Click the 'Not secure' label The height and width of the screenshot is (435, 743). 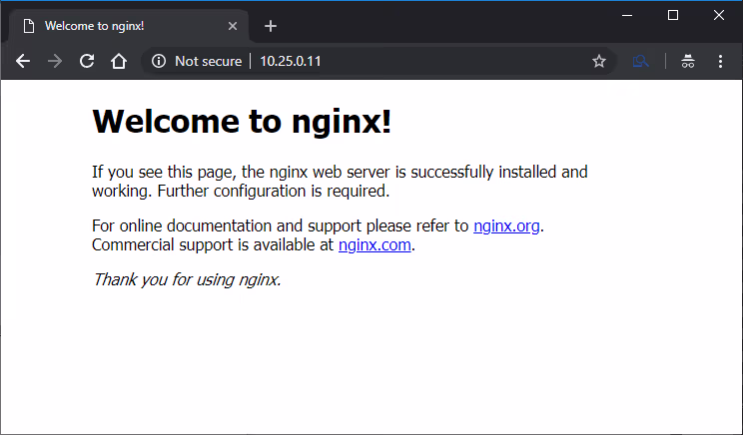(x=208, y=61)
